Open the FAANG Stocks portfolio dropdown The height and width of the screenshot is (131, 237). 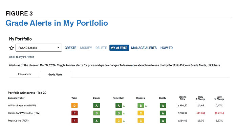tap(39, 48)
